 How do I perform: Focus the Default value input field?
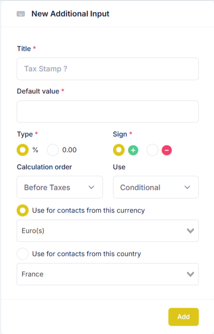pyautogui.click(x=108, y=112)
